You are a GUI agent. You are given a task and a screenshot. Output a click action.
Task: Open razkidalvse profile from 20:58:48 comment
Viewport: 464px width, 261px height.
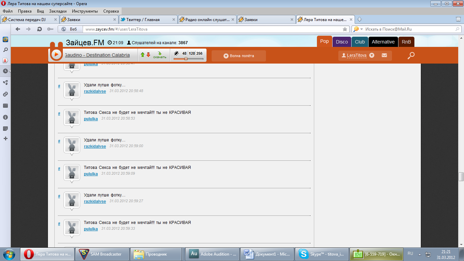[95, 91]
